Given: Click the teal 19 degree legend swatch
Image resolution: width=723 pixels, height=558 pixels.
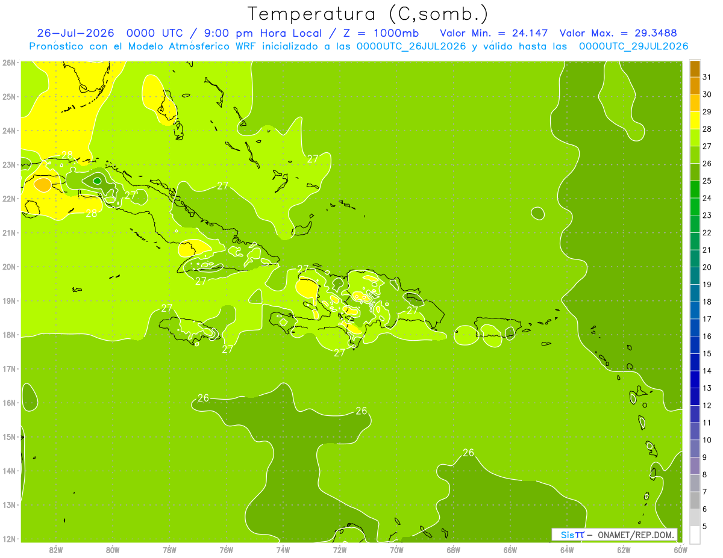Looking at the screenshot, I should [695, 276].
